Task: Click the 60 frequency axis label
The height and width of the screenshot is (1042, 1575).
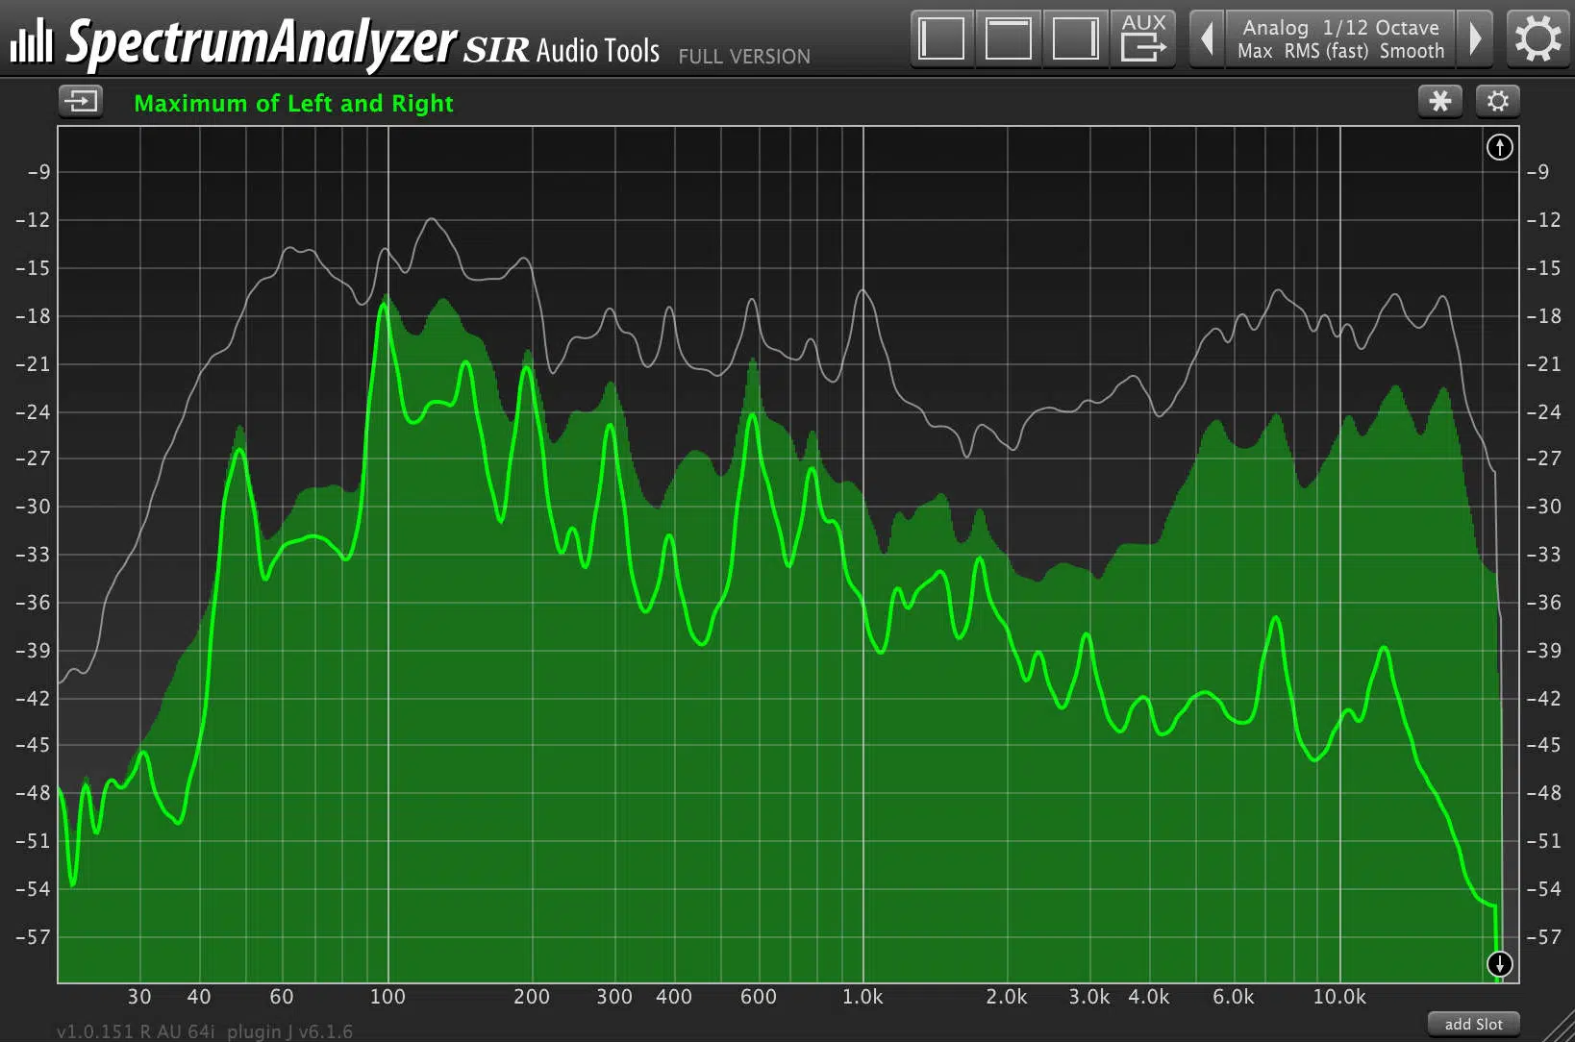Action: 281,997
